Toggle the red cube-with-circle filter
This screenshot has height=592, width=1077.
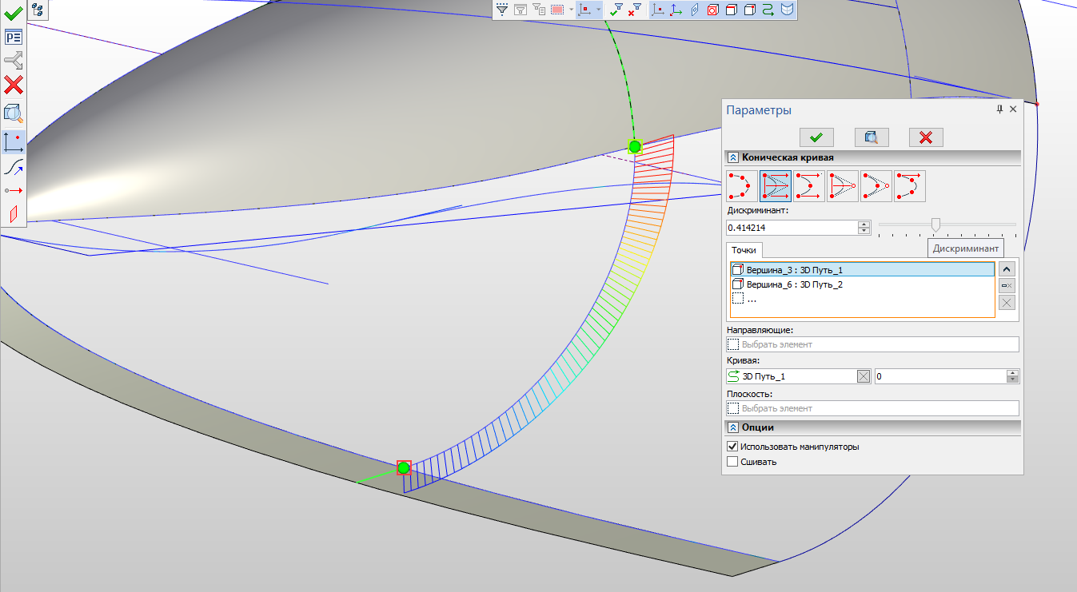click(712, 10)
